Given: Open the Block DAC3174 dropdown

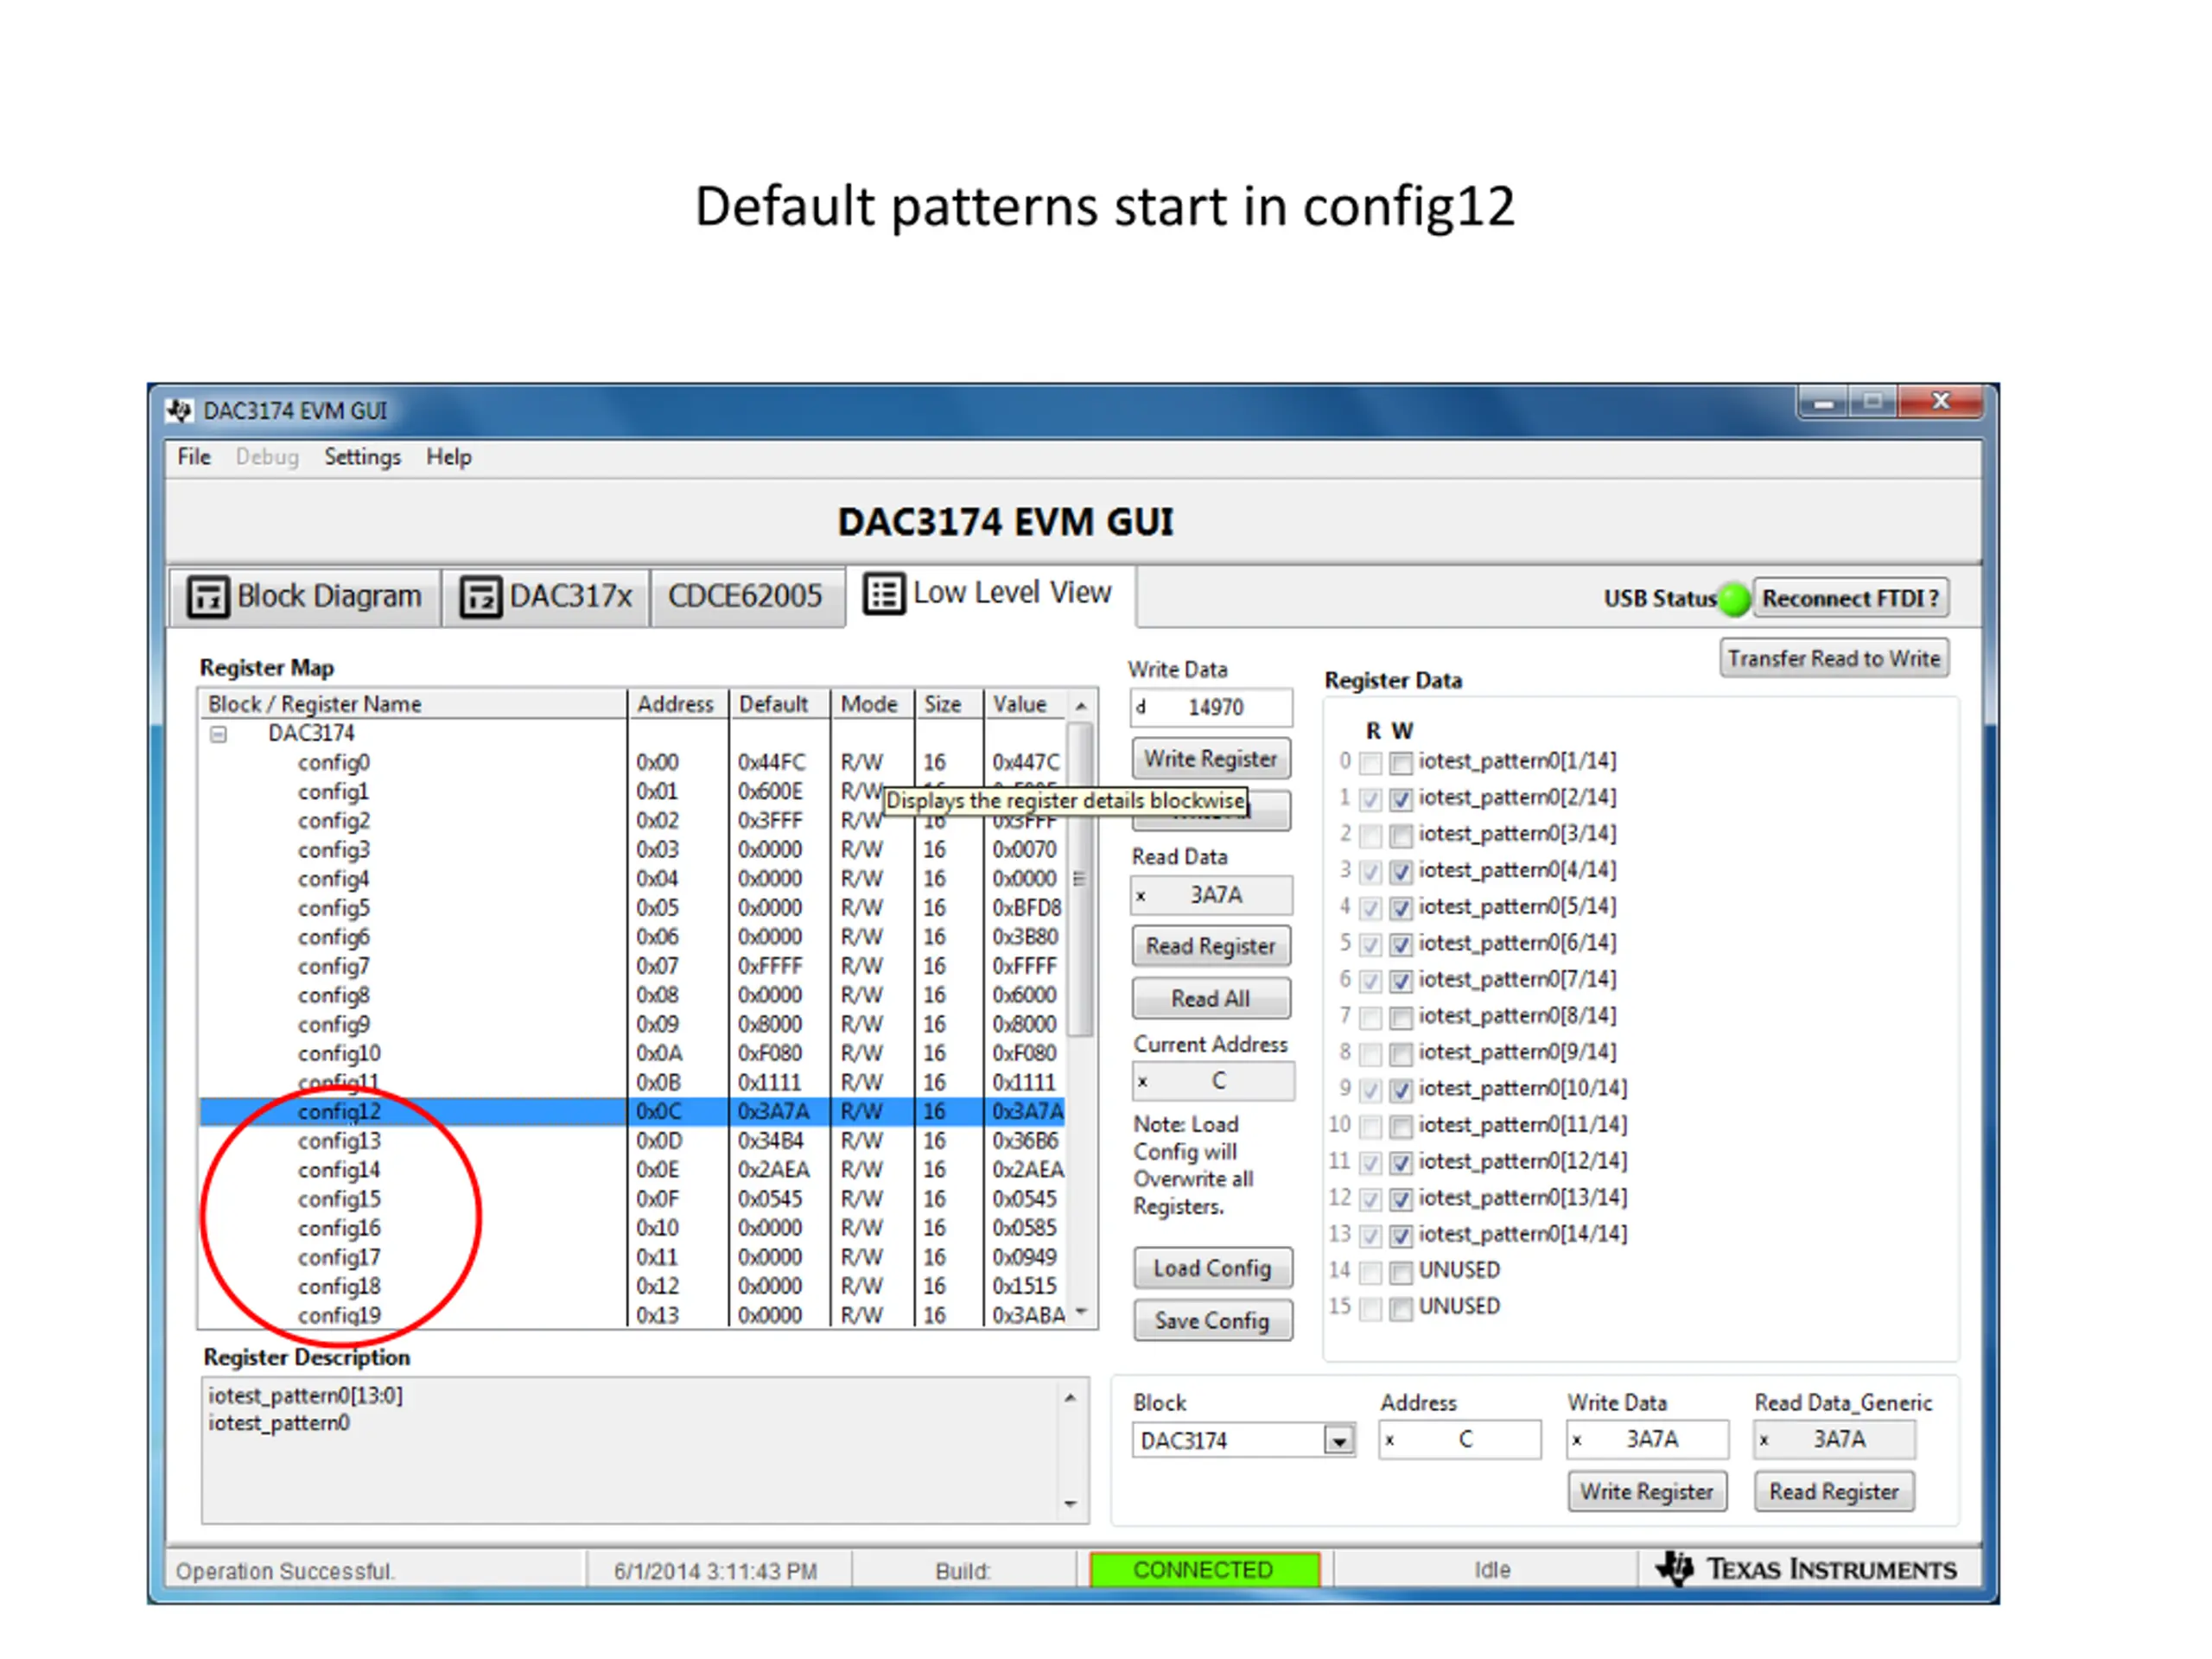Looking at the screenshot, I should pyautogui.click(x=1338, y=1440).
